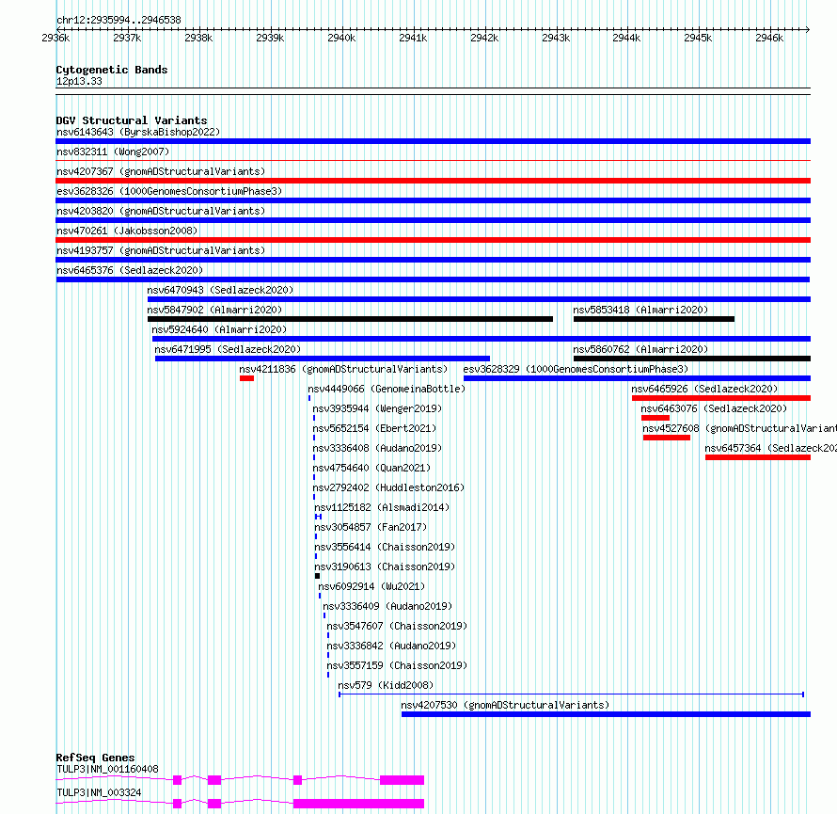Click the red nsv6463076 variant bar
837x814 pixels.
coord(655,418)
